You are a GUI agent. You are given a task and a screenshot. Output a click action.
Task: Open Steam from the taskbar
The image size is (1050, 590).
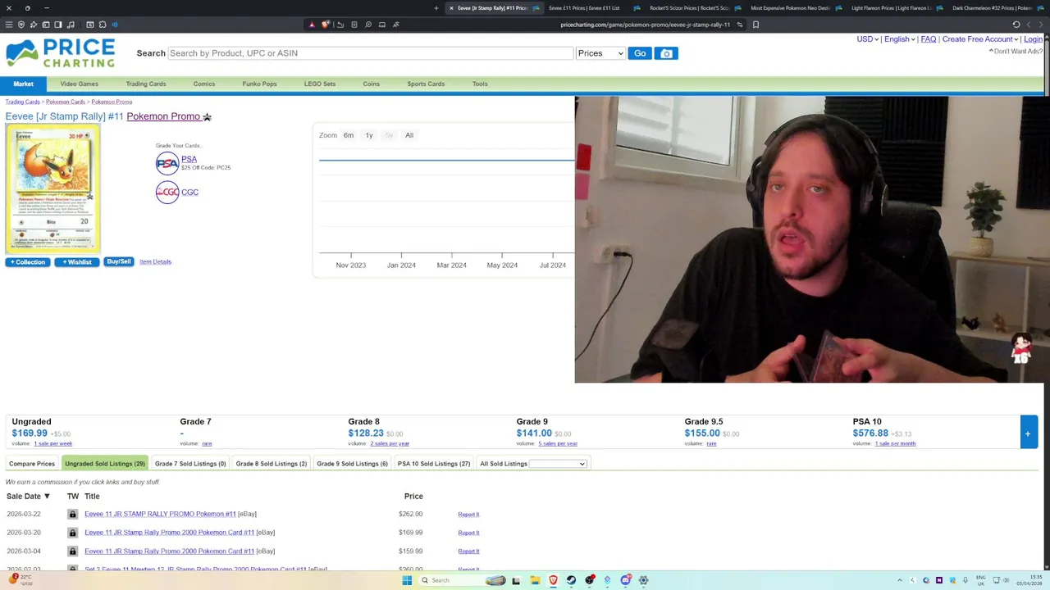click(x=572, y=580)
